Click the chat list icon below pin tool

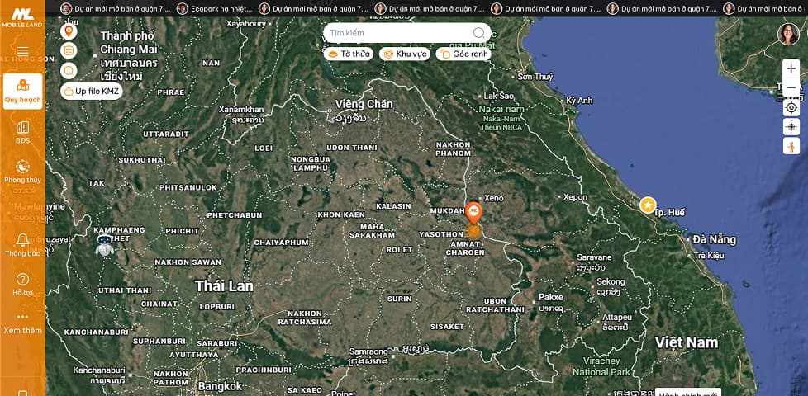(69, 51)
